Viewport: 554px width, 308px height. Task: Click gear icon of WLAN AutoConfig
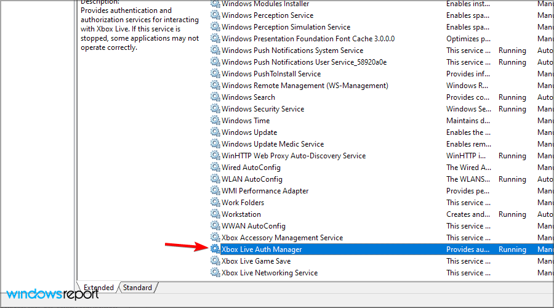coord(215,178)
